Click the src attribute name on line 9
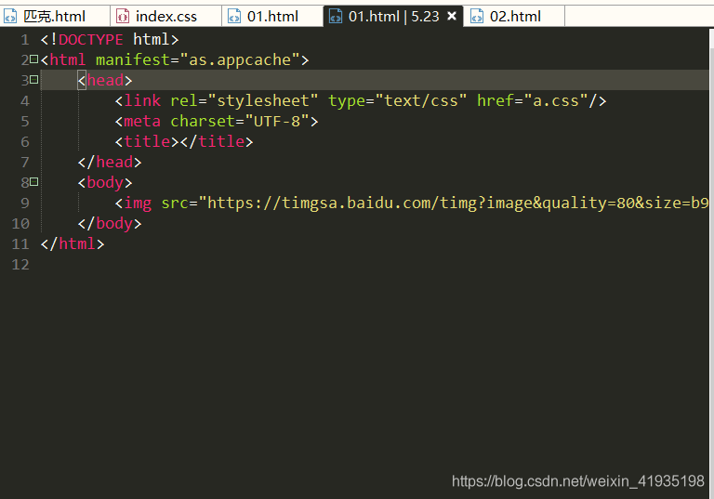 (x=175, y=204)
